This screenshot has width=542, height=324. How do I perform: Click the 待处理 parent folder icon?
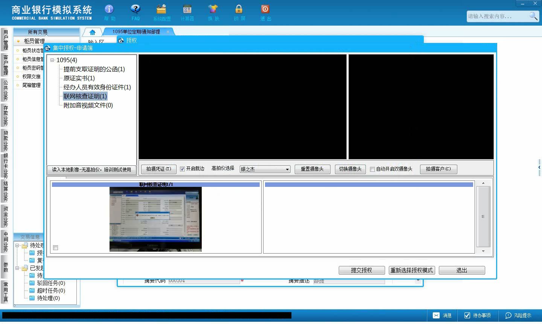(25, 245)
